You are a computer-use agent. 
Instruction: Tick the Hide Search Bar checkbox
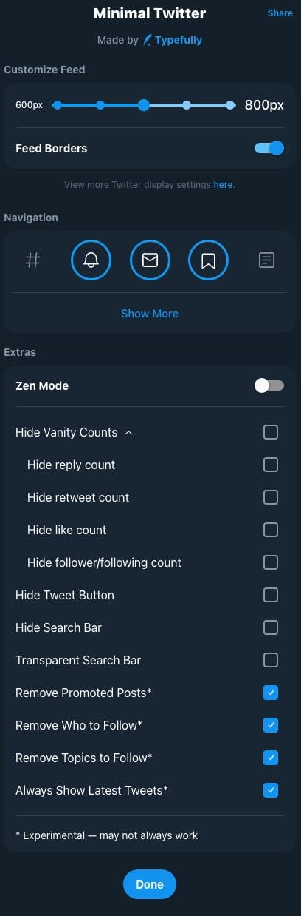point(271,627)
